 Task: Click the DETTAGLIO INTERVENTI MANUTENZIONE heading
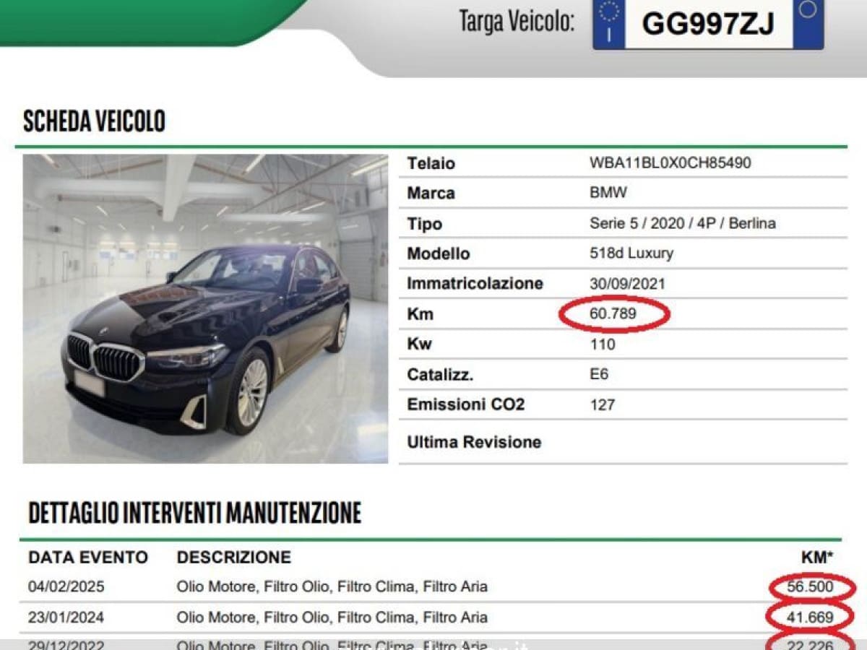point(195,513)
